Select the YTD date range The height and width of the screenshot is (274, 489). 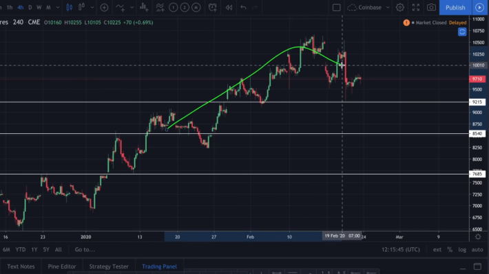coord(21,249)
